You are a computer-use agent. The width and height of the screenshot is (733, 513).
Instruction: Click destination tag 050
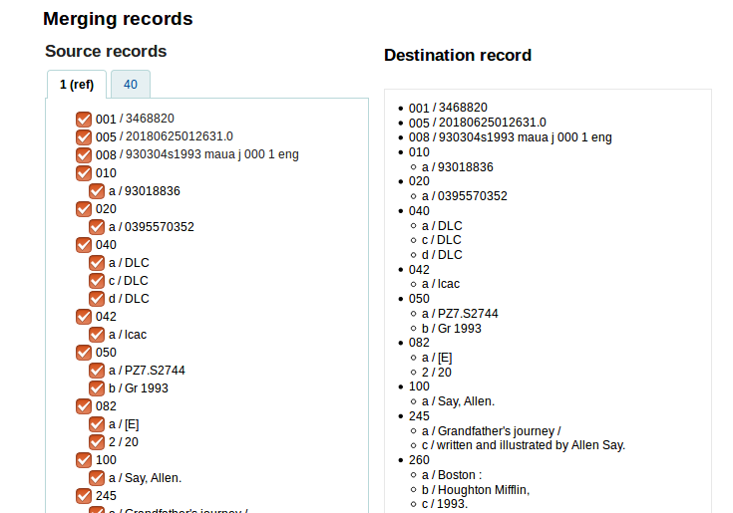[419, 299]
